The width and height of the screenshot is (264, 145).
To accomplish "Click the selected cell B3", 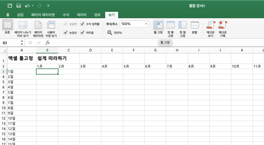I will [x=47, y=71].
